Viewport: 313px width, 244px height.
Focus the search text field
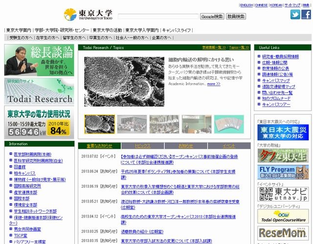click(x=158, y=17)
